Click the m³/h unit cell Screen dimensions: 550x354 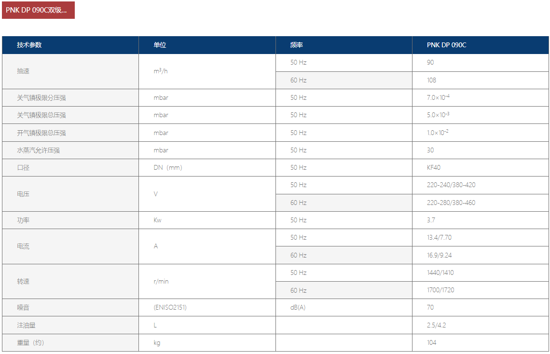click(x=161, y=71)
